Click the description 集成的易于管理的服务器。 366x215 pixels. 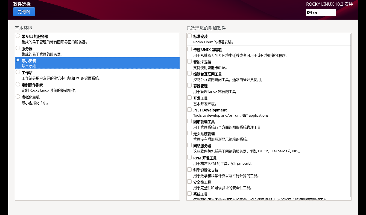pos(42,54)
